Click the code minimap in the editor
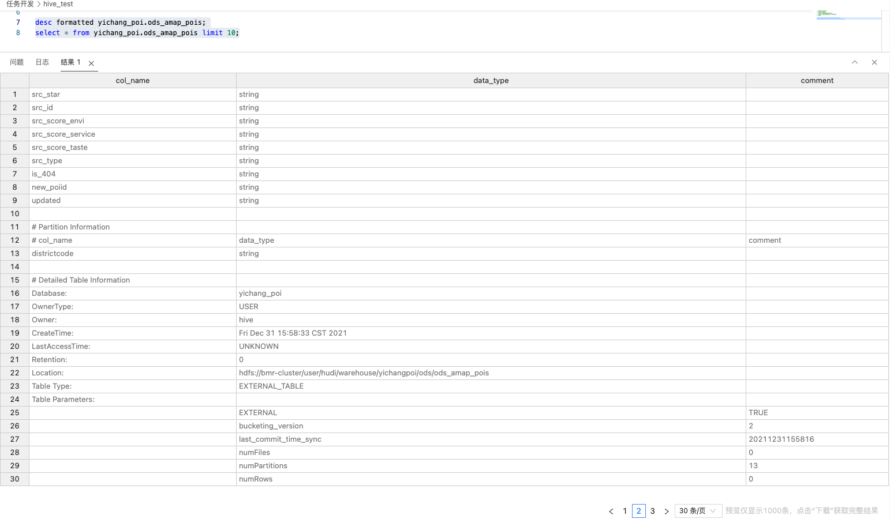 tap(848, 15)
